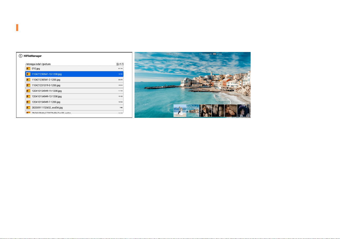
Task: Click the image icon of 120410154949-7-1200.jpg
Action: click(x=28, y=102)
